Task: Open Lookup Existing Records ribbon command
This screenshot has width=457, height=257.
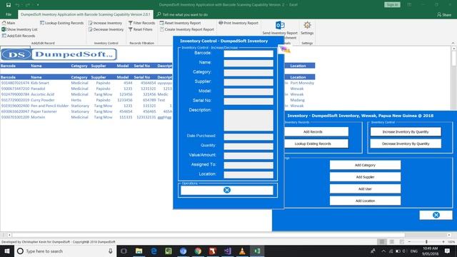Action: (62, 23)
